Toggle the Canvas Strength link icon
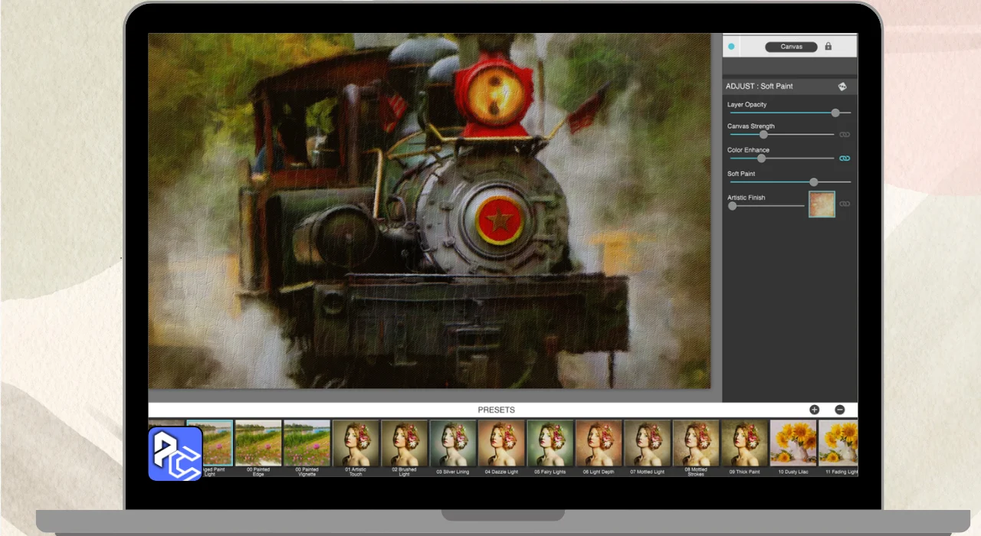The height and width of the screenshot is (536, 981). pos(845,135)
